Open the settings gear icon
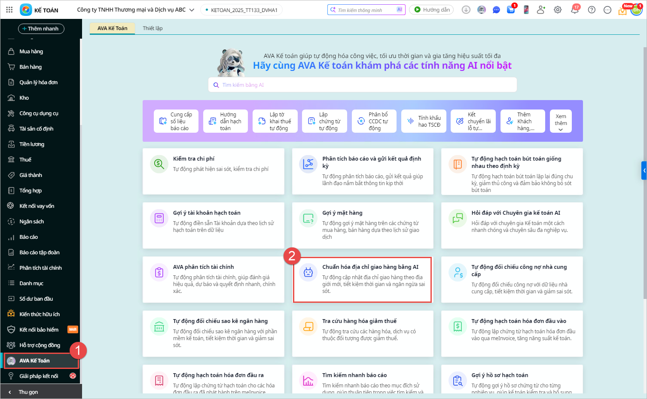647x399 pixels. pos(558,9)
